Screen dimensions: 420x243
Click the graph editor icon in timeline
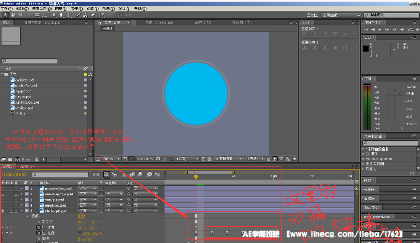(157, 175)
